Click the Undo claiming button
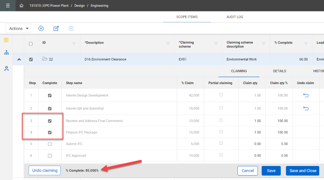 click(x=45, y=170)
